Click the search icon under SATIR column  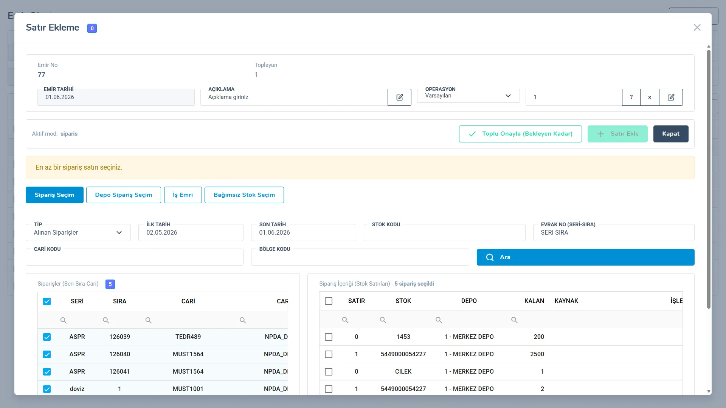coord(345,320)
